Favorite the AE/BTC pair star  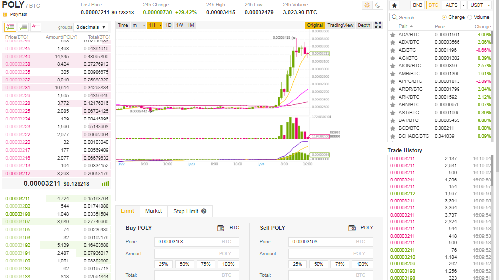(x=393, y=50)
